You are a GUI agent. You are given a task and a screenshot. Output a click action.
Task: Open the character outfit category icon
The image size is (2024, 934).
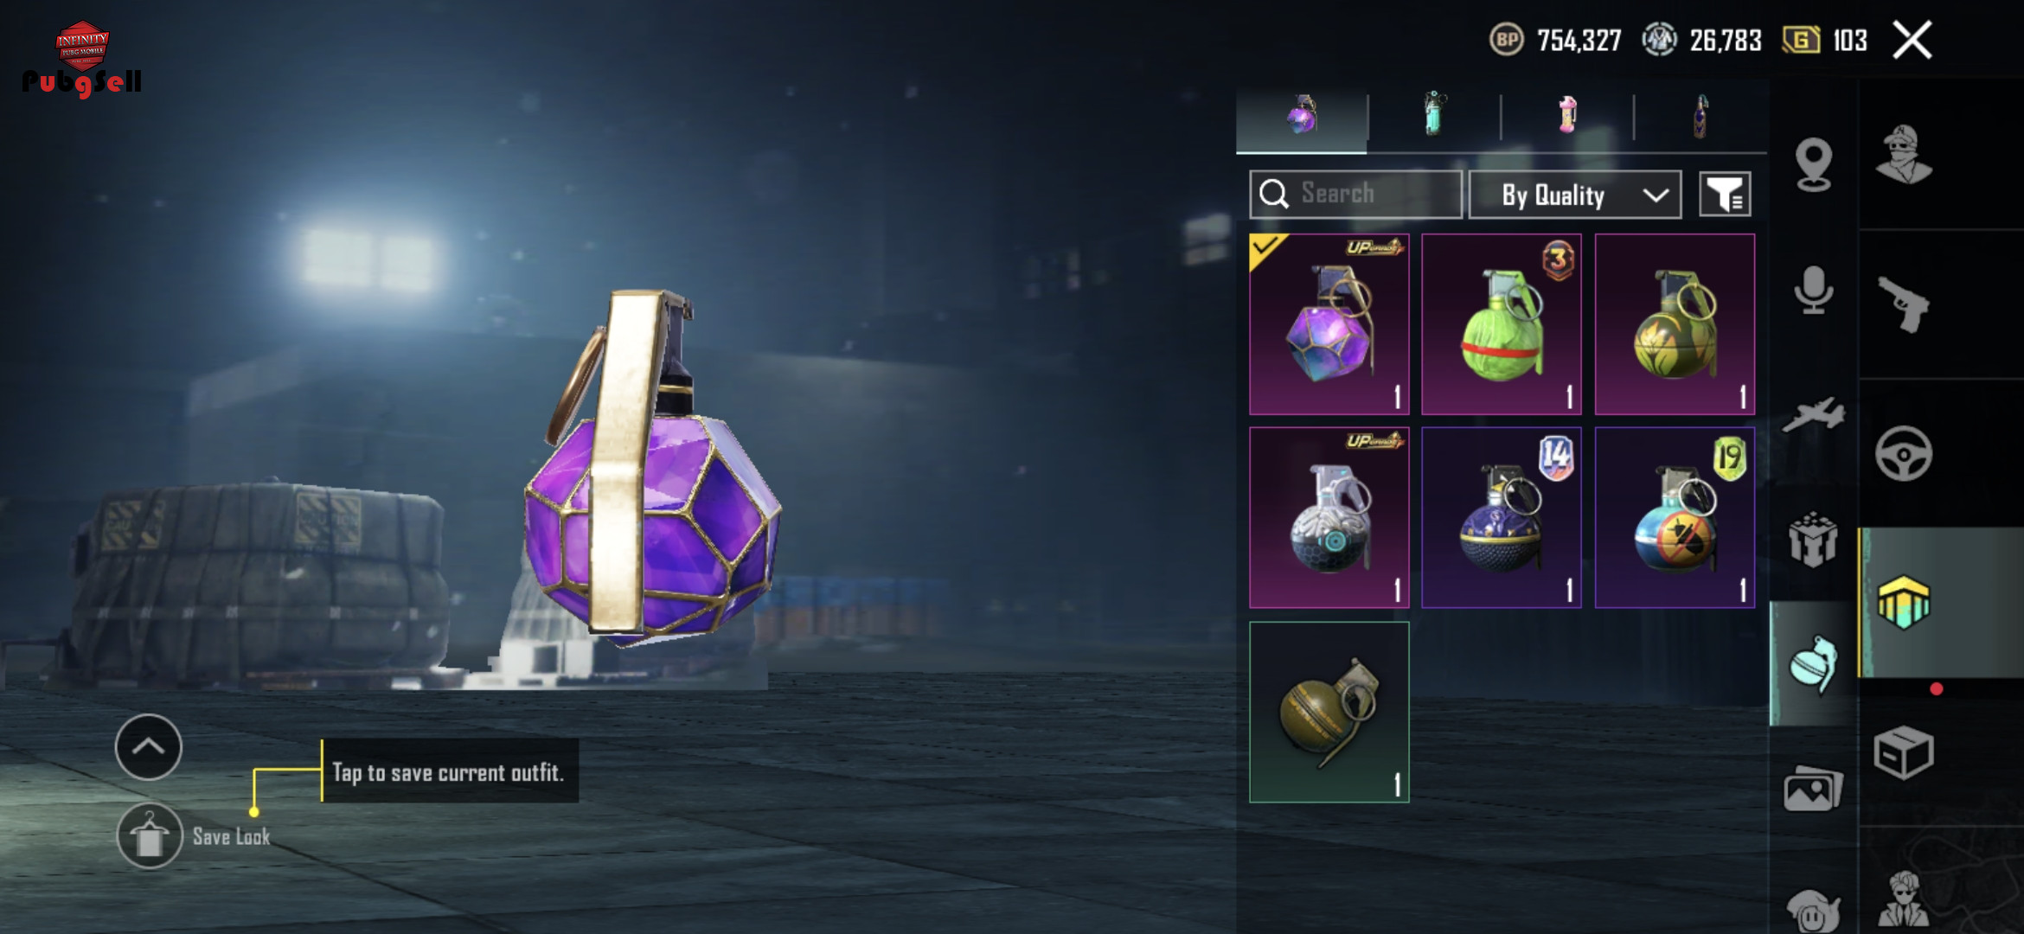(1904, 156)
